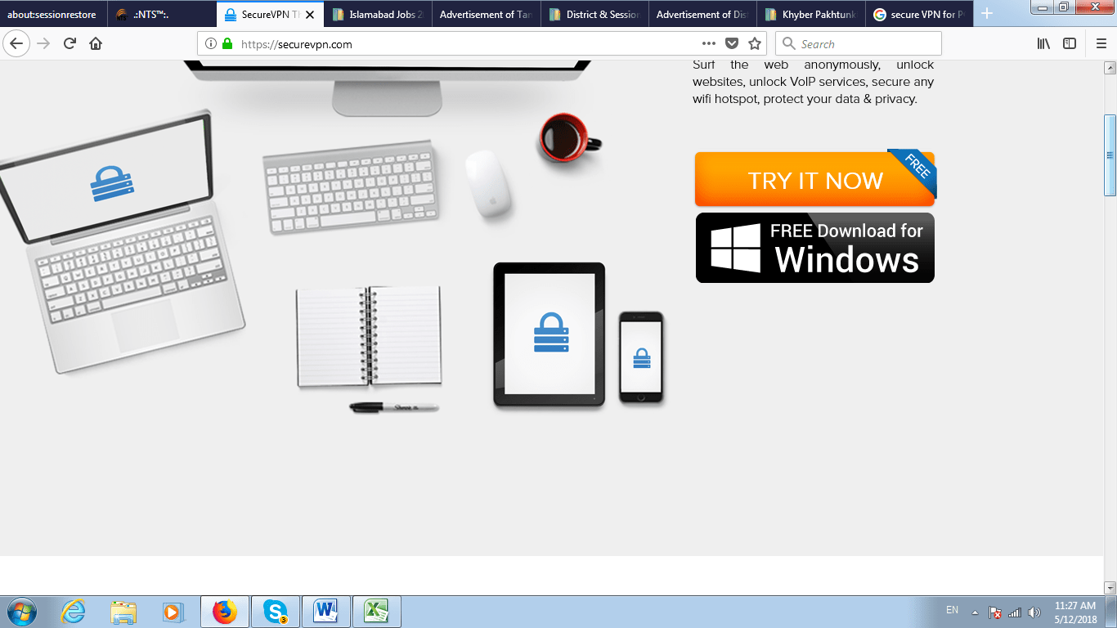Screen dimensions: 1117x628
Task: Toggle the sidebars icon
Action: 1069,43
